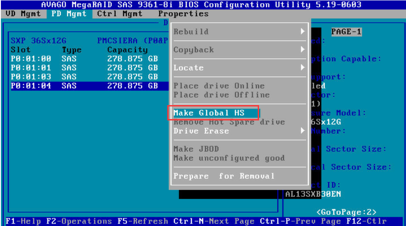This screenshot has width=406, height=226.
Task: Click the Capacity column header
Action: point(127,50)
